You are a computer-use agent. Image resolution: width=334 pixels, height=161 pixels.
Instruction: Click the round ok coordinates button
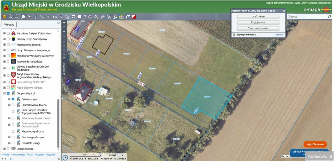pyautogui.click(x=65, y=157)
